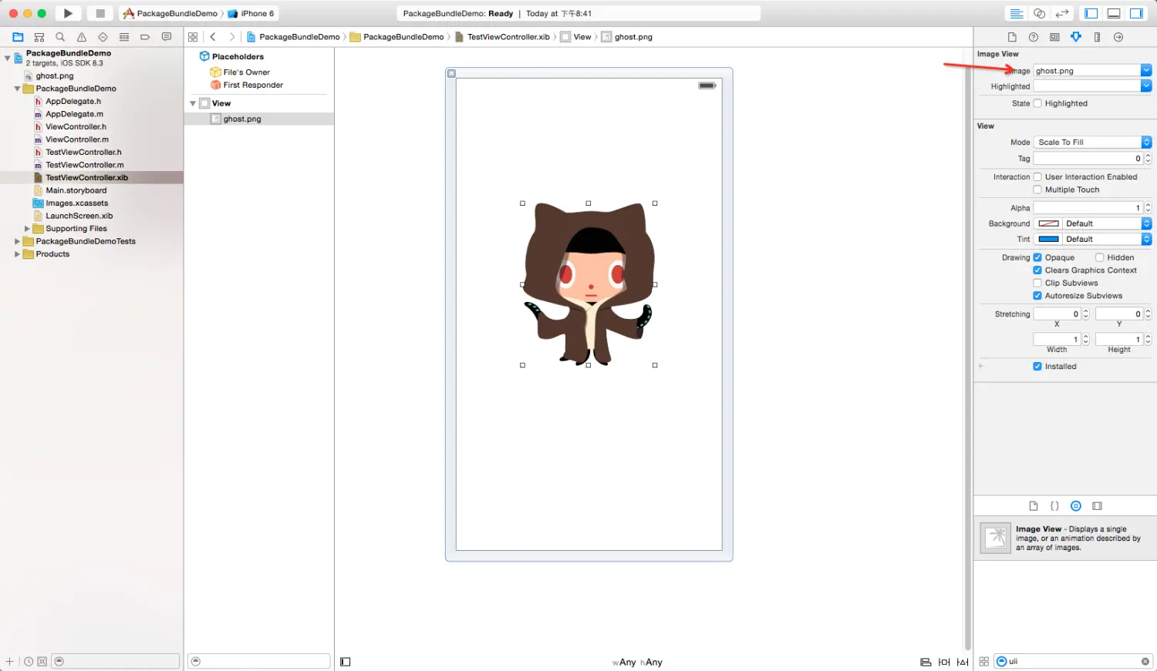The image size is (1157, 671).
Task: Open the Quick Help inspector
Action: [1034, 37]
